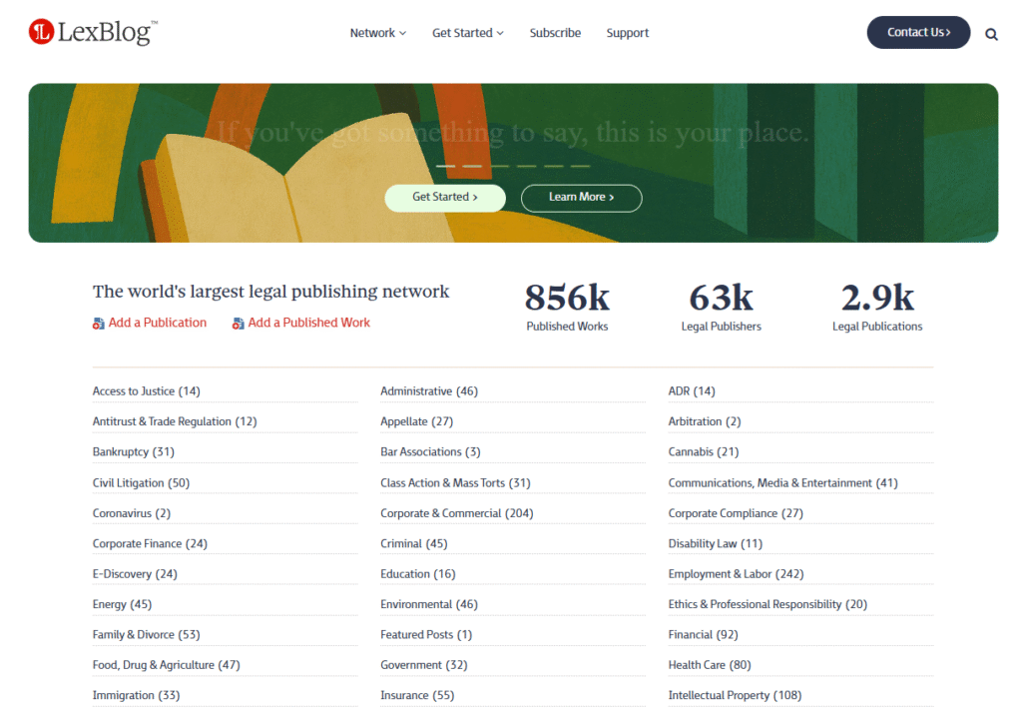Open the E-Discovery (24) category
The width and height of the screenshot is (1022, 716).
pos(135,574)
